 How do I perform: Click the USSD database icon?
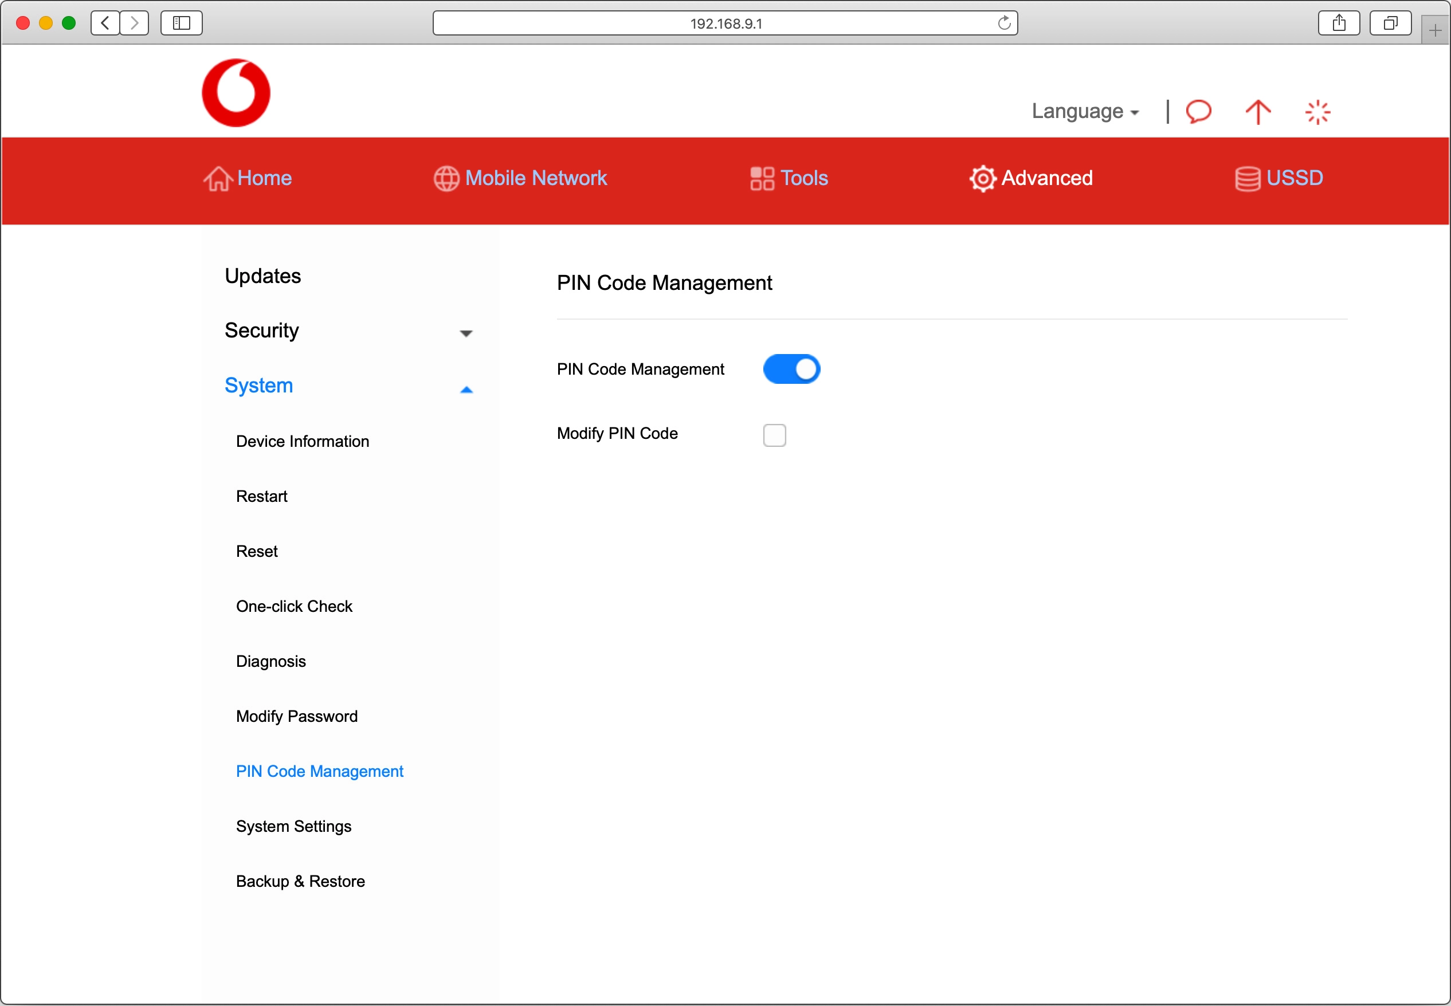point(1247,178)
